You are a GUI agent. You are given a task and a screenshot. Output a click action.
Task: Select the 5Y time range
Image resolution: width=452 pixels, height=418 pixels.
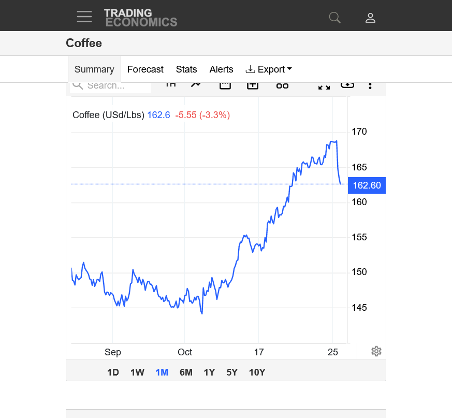point(232,372)
